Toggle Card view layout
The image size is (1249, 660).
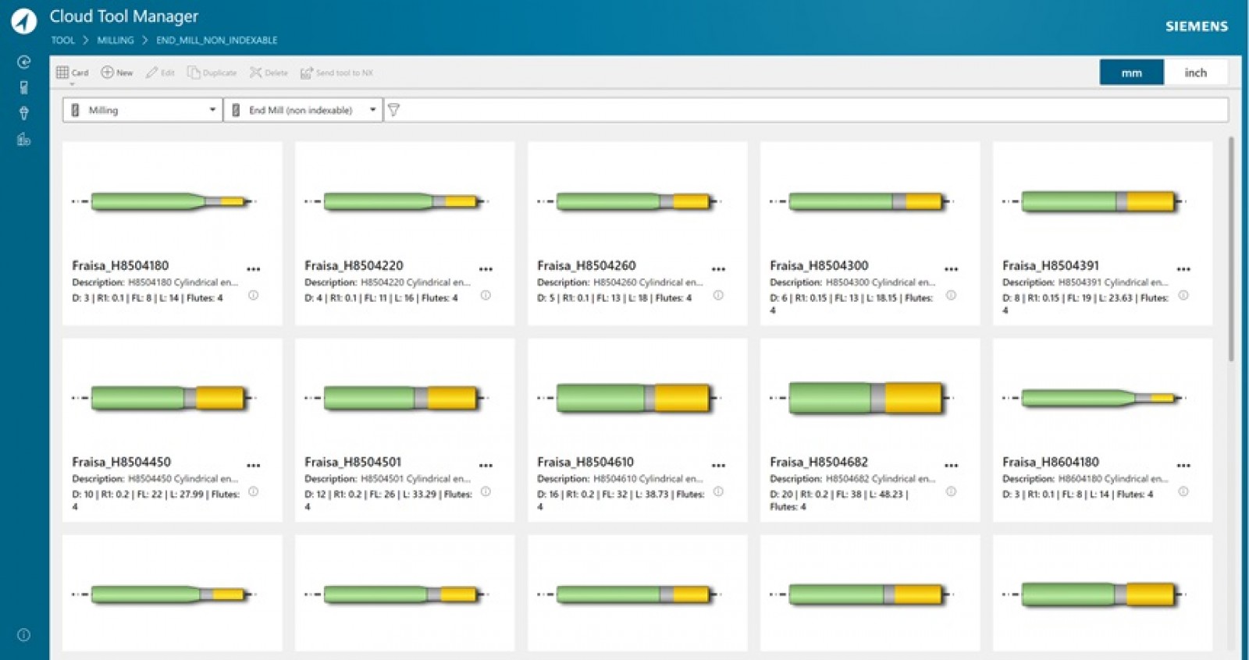63,73
